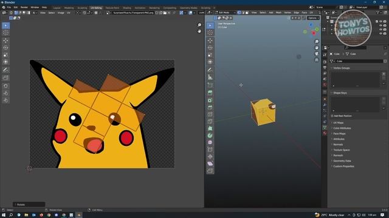Enable edge select mode in 3D viewport
Screen dimensions: 389x218
coord(243,12)
